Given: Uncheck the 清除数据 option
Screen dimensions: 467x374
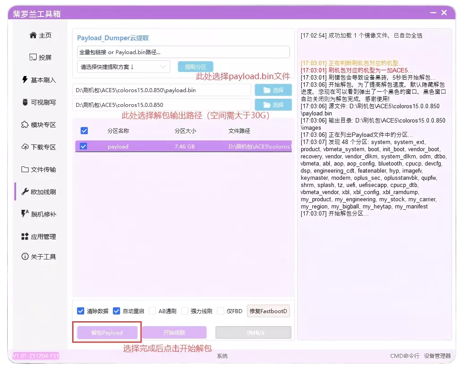Looking at the screenshot, I should [x=81, y=310].
